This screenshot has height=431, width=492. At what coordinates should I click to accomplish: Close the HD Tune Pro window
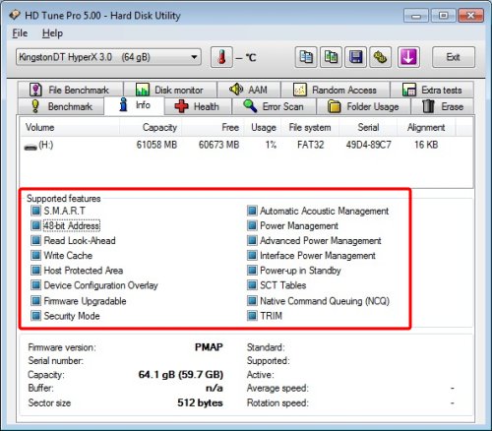pyautogui.click(x=470, y=16)
